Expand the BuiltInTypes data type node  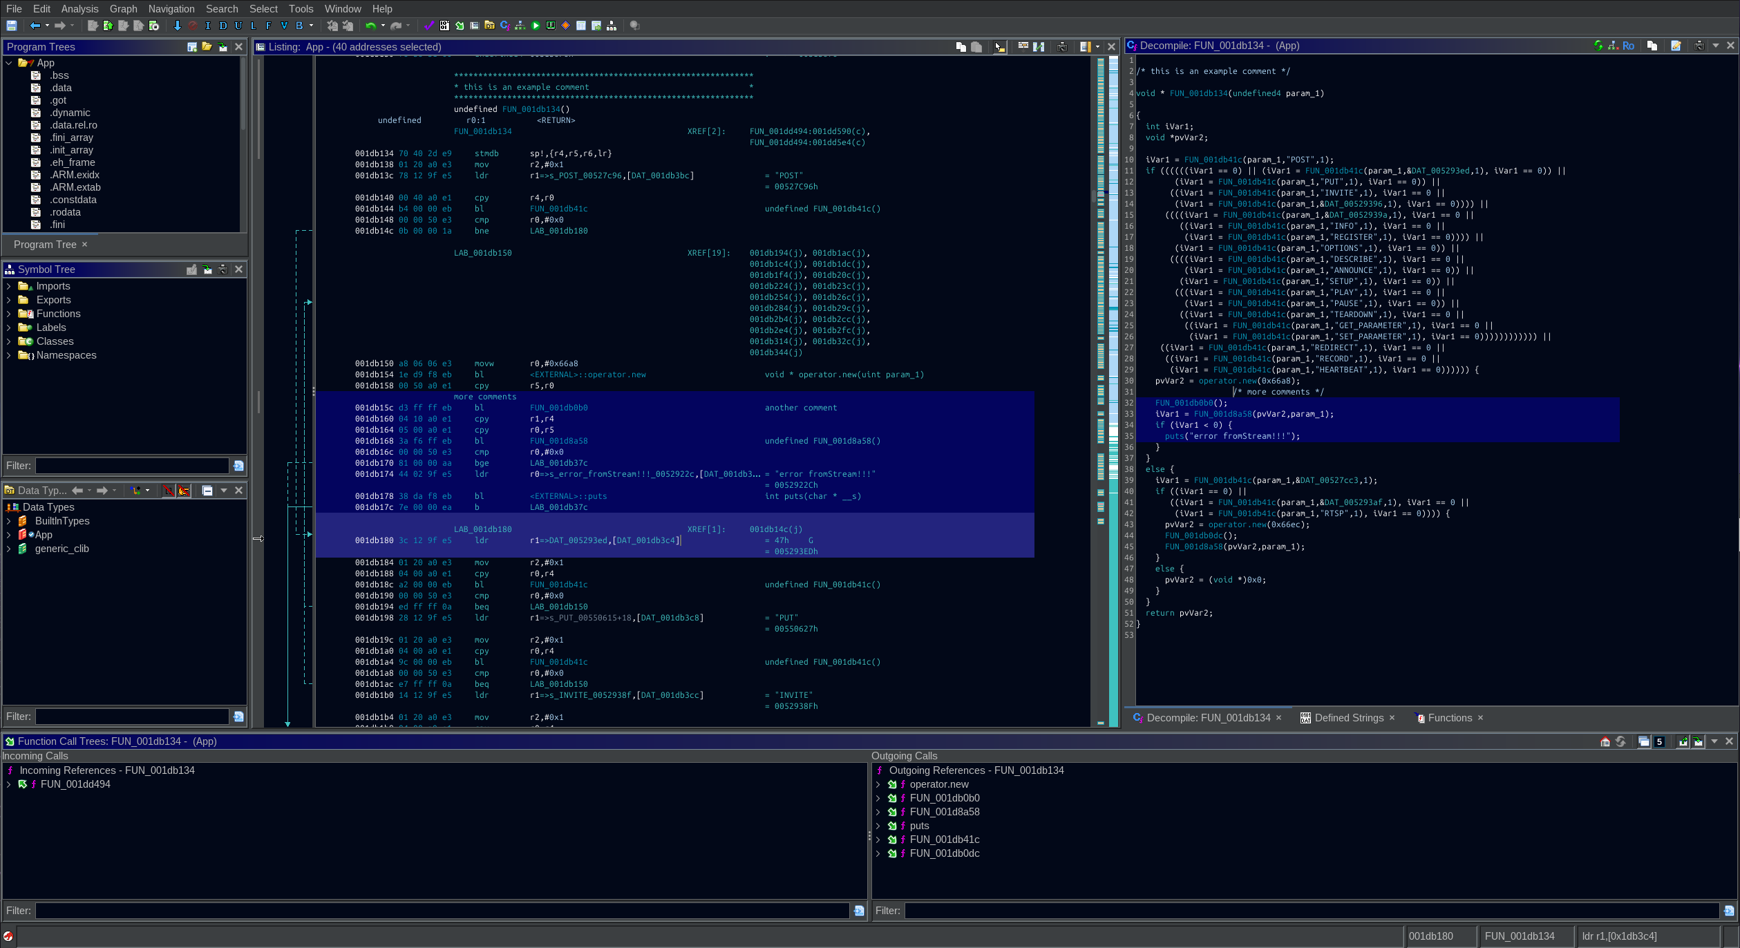tap(8, 521)
